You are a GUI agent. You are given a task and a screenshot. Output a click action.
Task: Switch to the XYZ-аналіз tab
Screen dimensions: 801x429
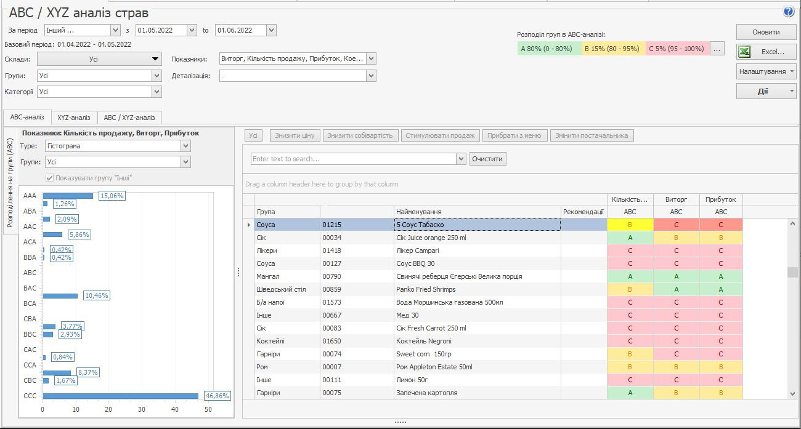[x=74, y=118]
